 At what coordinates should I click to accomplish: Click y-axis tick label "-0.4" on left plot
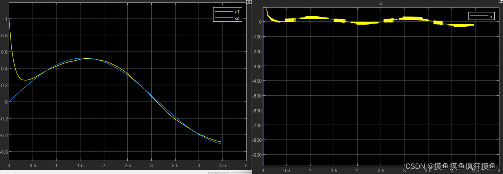click(x=4, y=135)
